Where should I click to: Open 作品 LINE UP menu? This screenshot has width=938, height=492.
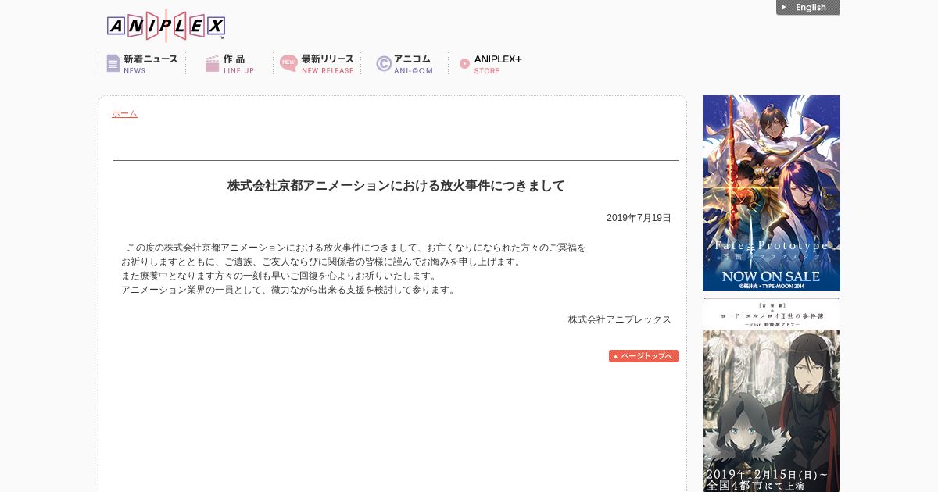pyautogui.click(x=229, y=64)
